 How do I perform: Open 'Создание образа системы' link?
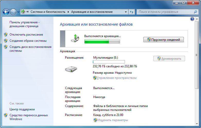click(x=28, y=41)
